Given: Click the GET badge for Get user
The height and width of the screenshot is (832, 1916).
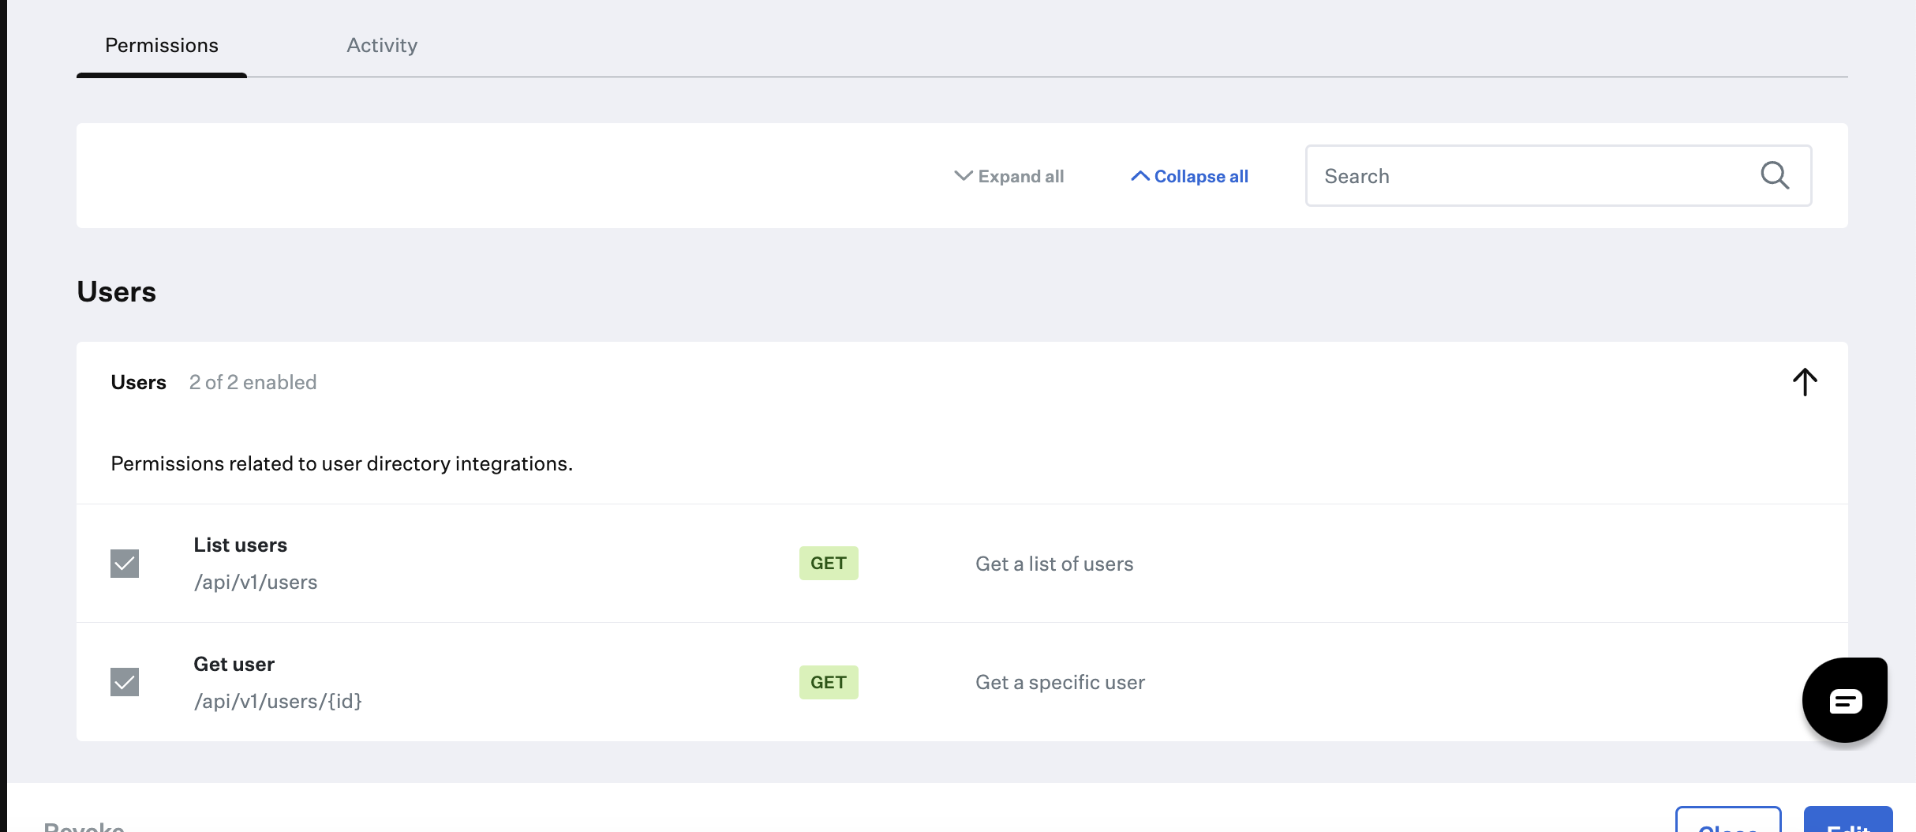Looking at the screenshot, I should (828, 682).
